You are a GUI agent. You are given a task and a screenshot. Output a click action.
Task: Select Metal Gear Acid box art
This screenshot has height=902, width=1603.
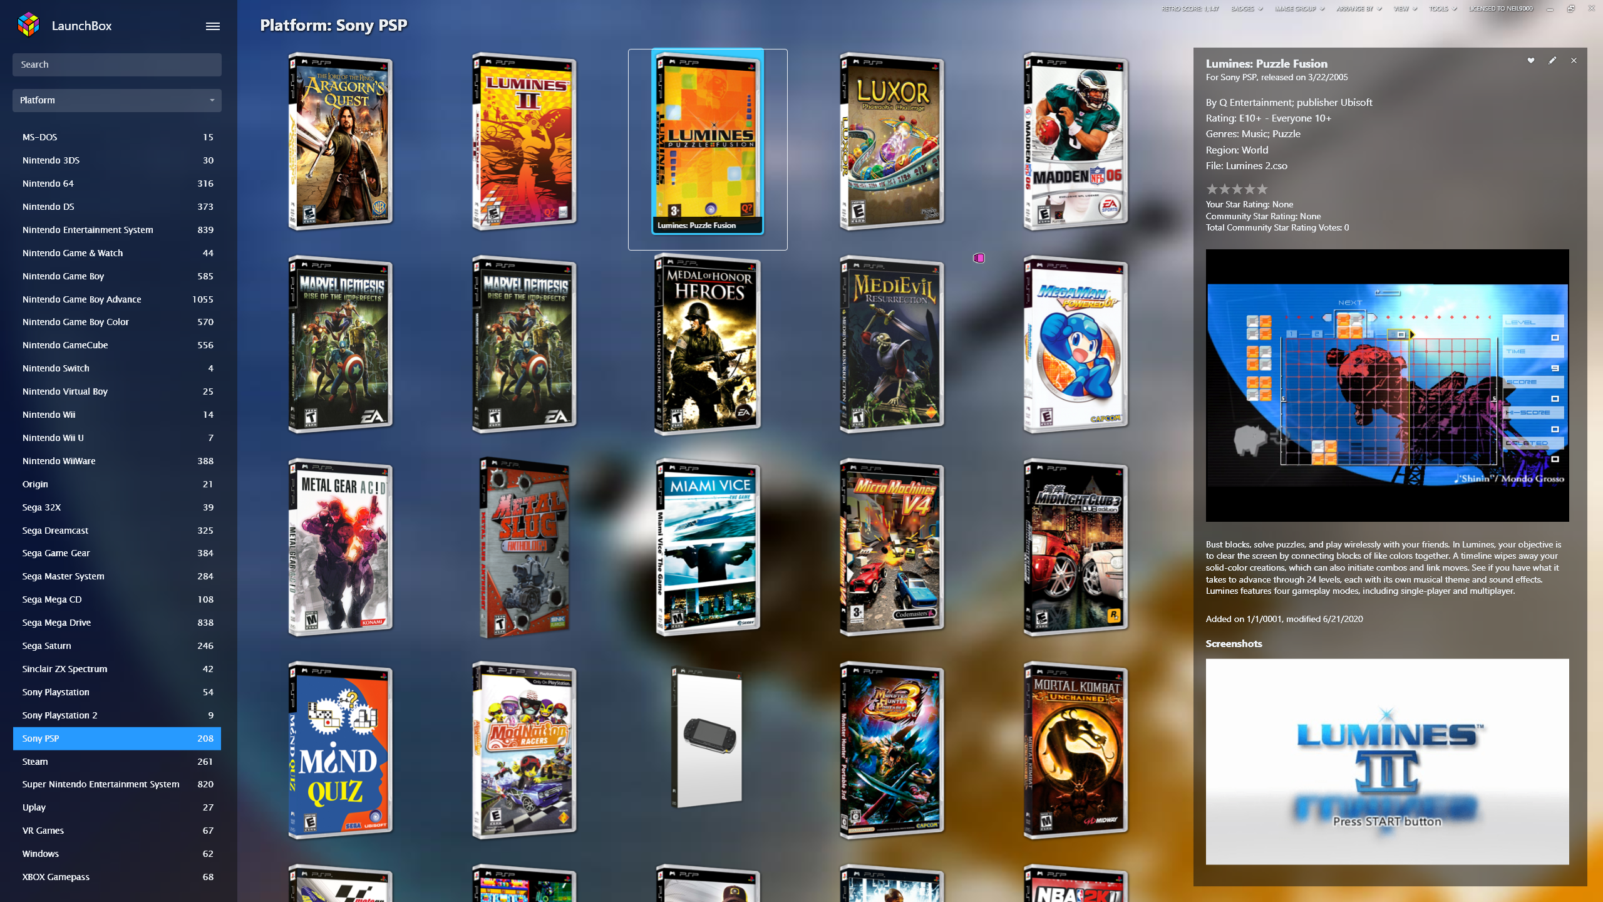340,547
